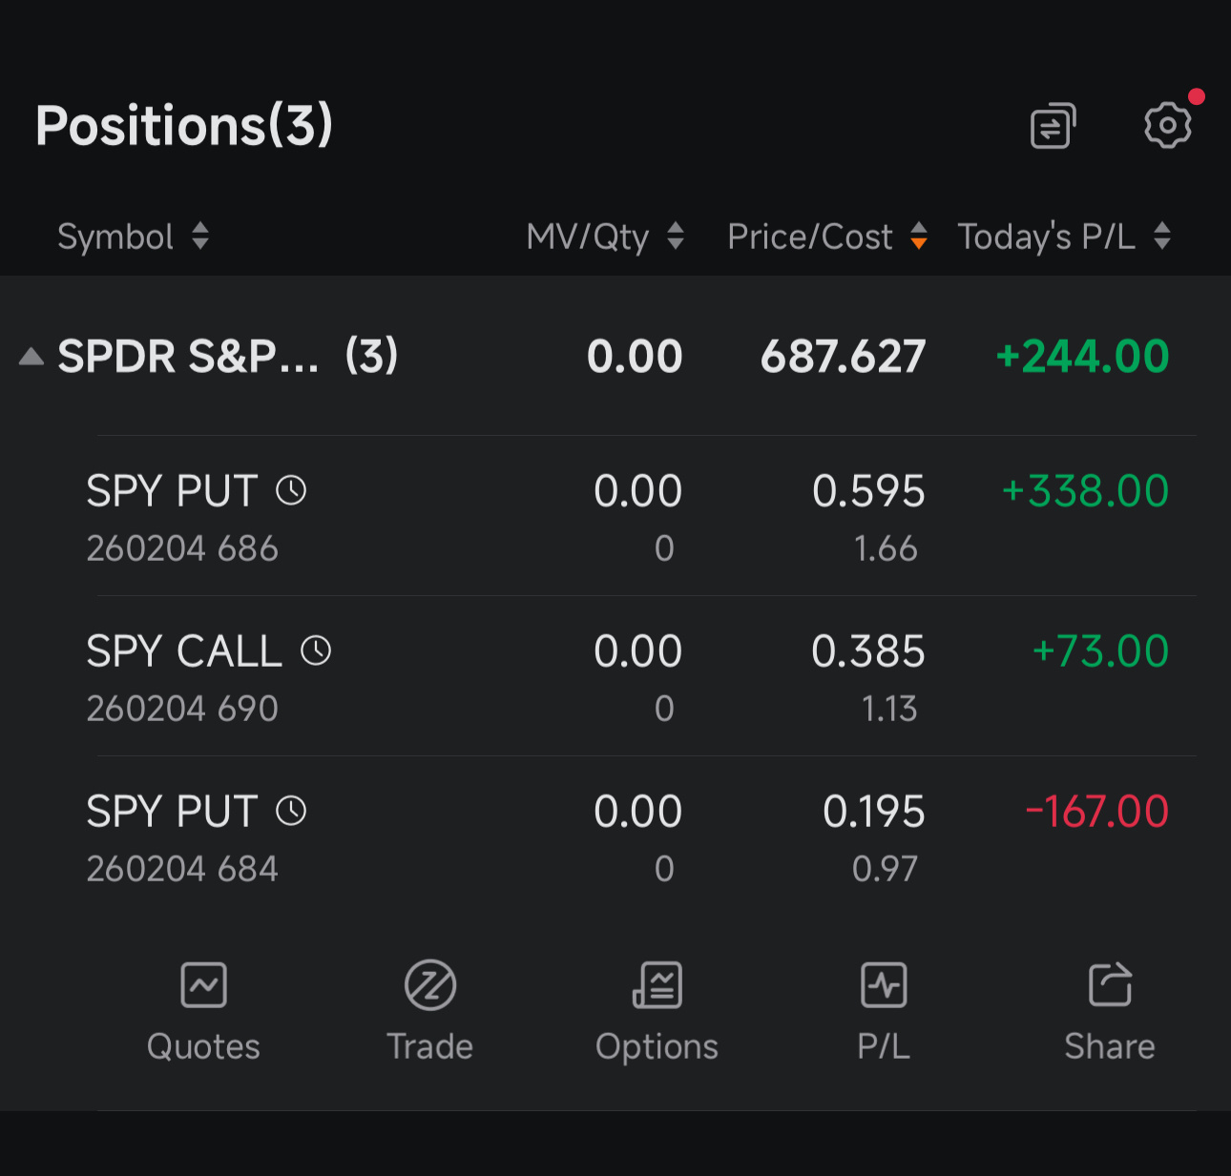Open the settings gear icon
Screen dimensions: 1231x1176
(1168, 125)
